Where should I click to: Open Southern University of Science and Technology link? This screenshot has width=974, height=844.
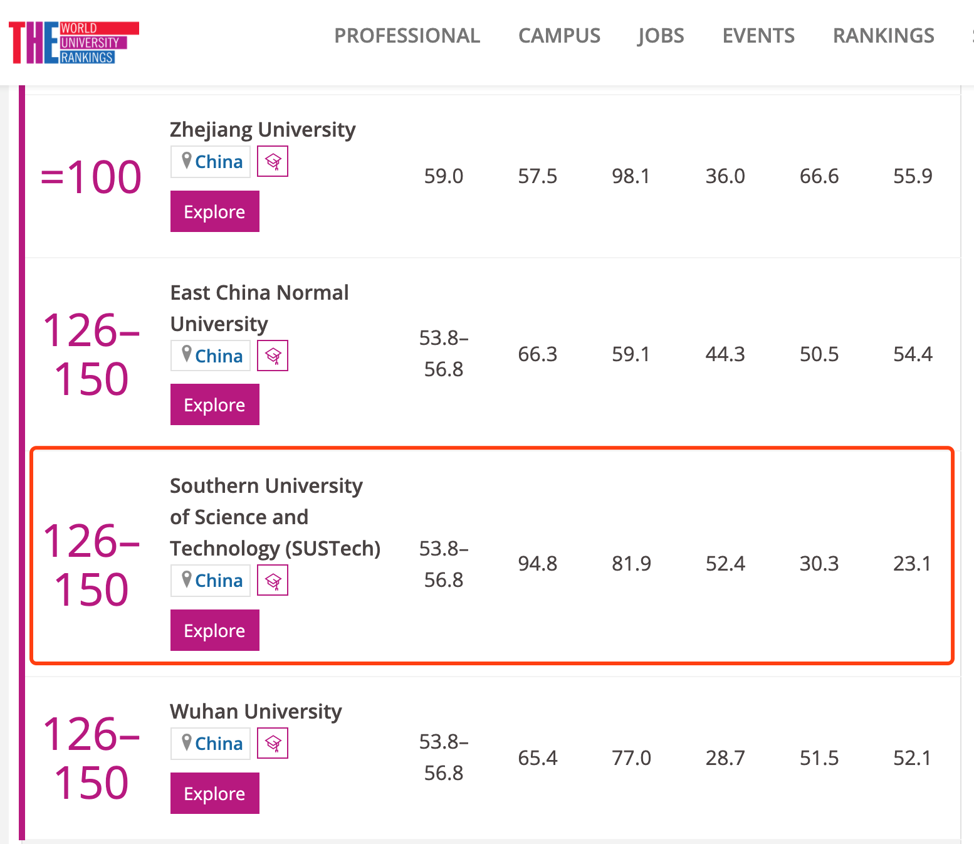point(275,517)
